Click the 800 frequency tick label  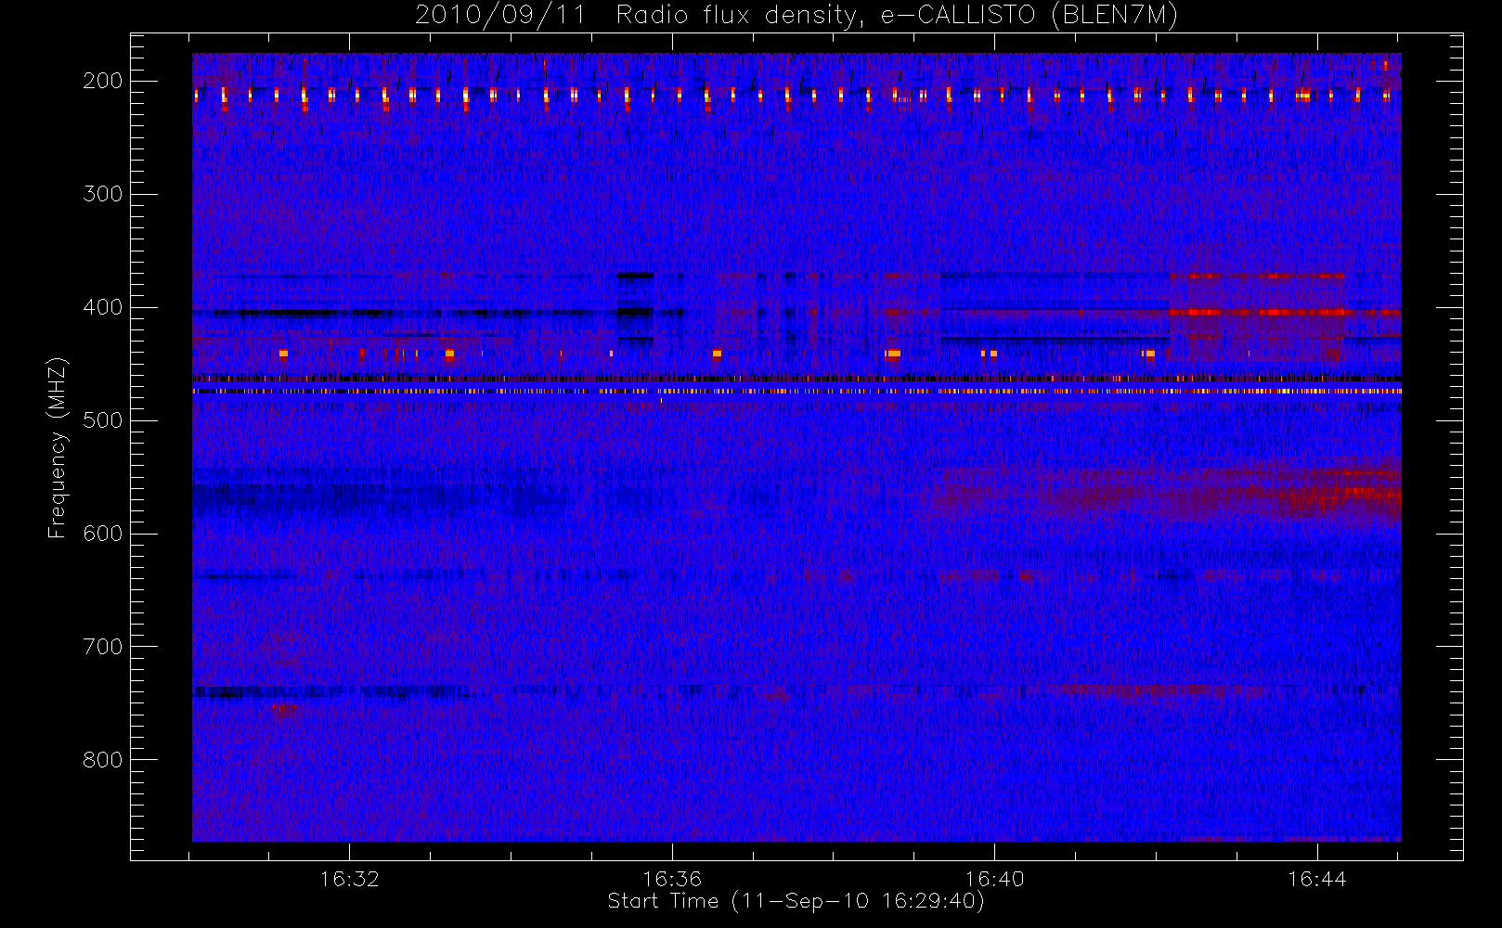pos(102,760)
